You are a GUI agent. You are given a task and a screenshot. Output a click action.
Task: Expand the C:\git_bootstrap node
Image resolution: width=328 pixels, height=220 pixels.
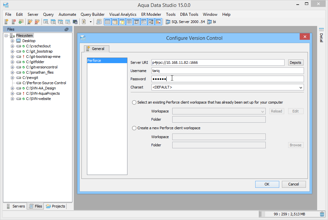[12, 51]
